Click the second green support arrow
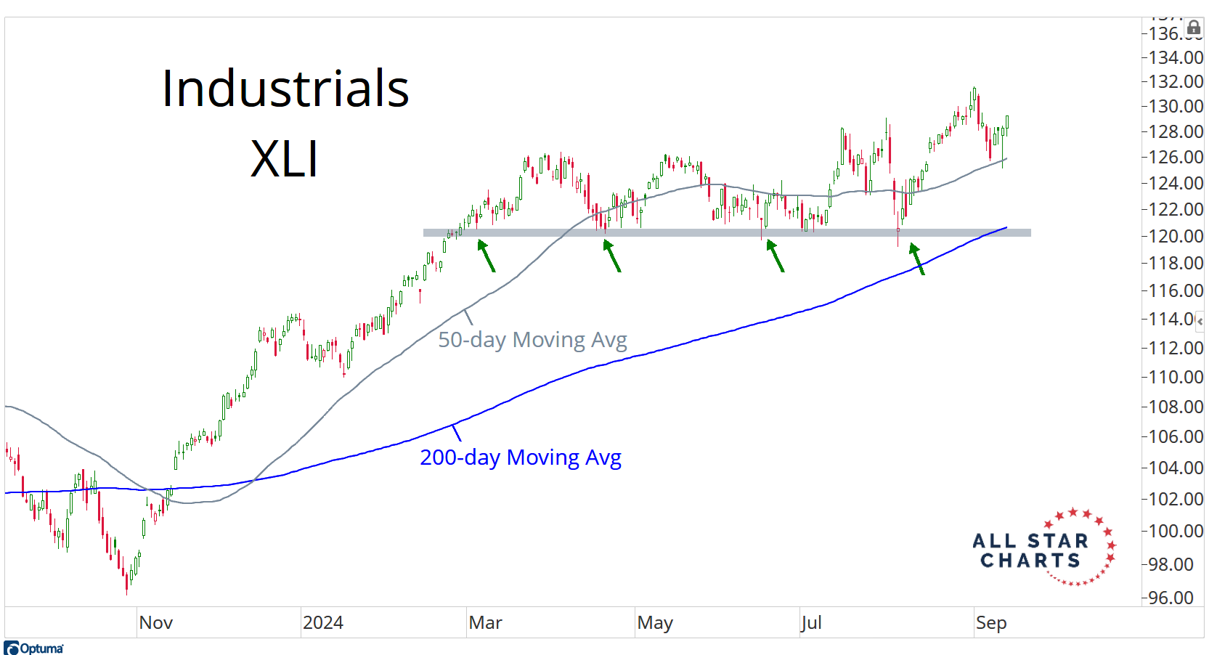The height and width of the screenshot is (655, 1209). 612,256
